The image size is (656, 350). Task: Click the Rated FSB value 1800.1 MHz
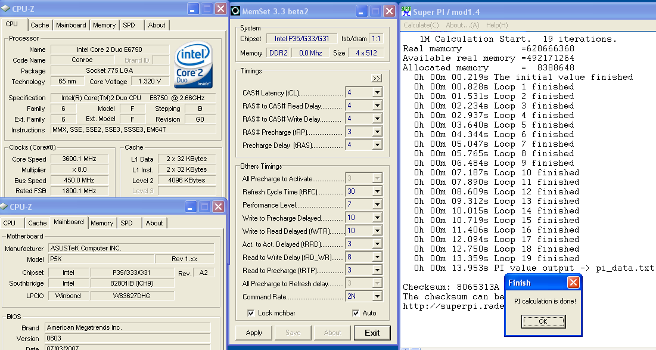79,190
